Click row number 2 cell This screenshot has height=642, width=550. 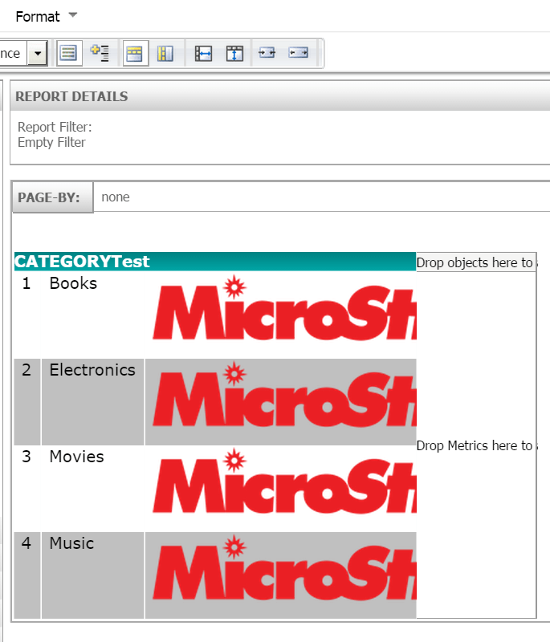(27, 402)
